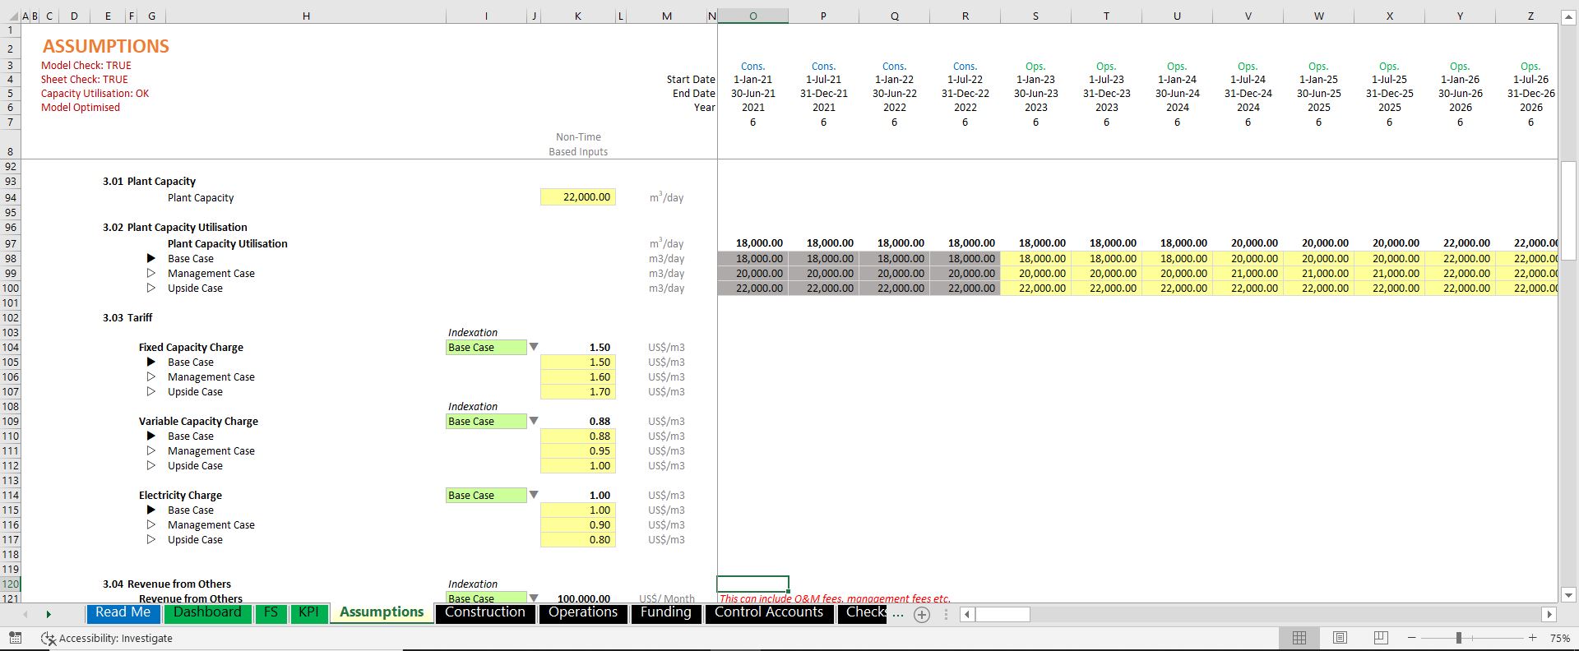Image resolution: width=1579 pixels, height=651 pixels.
Task: Click vertical scrollbar up arrow
Action: pyautogui.click(x=1568, y=17)
